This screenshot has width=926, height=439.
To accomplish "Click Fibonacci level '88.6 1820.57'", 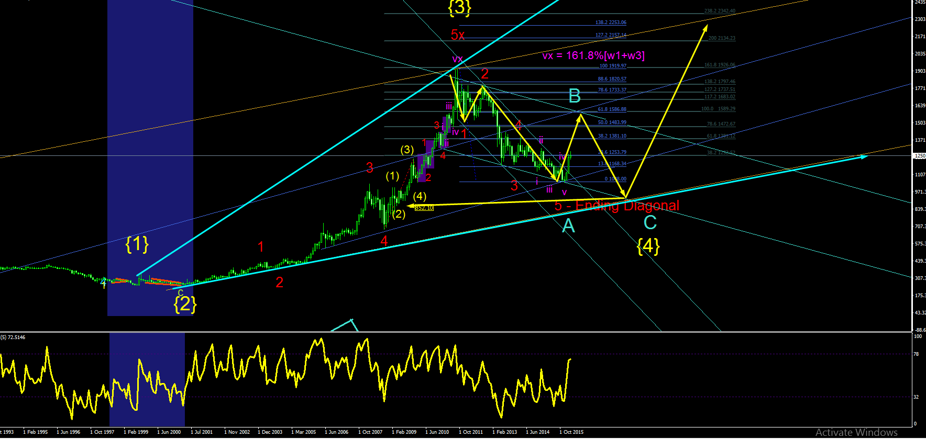I will click(x=612, y=79).
